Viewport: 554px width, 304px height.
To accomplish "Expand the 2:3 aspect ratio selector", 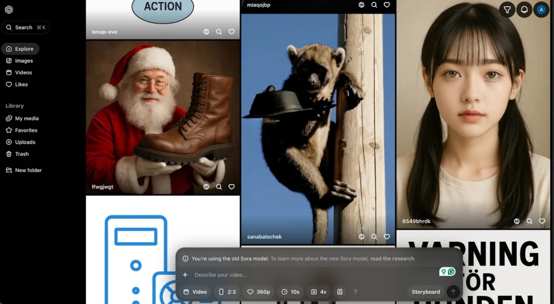I will (227, 292).
